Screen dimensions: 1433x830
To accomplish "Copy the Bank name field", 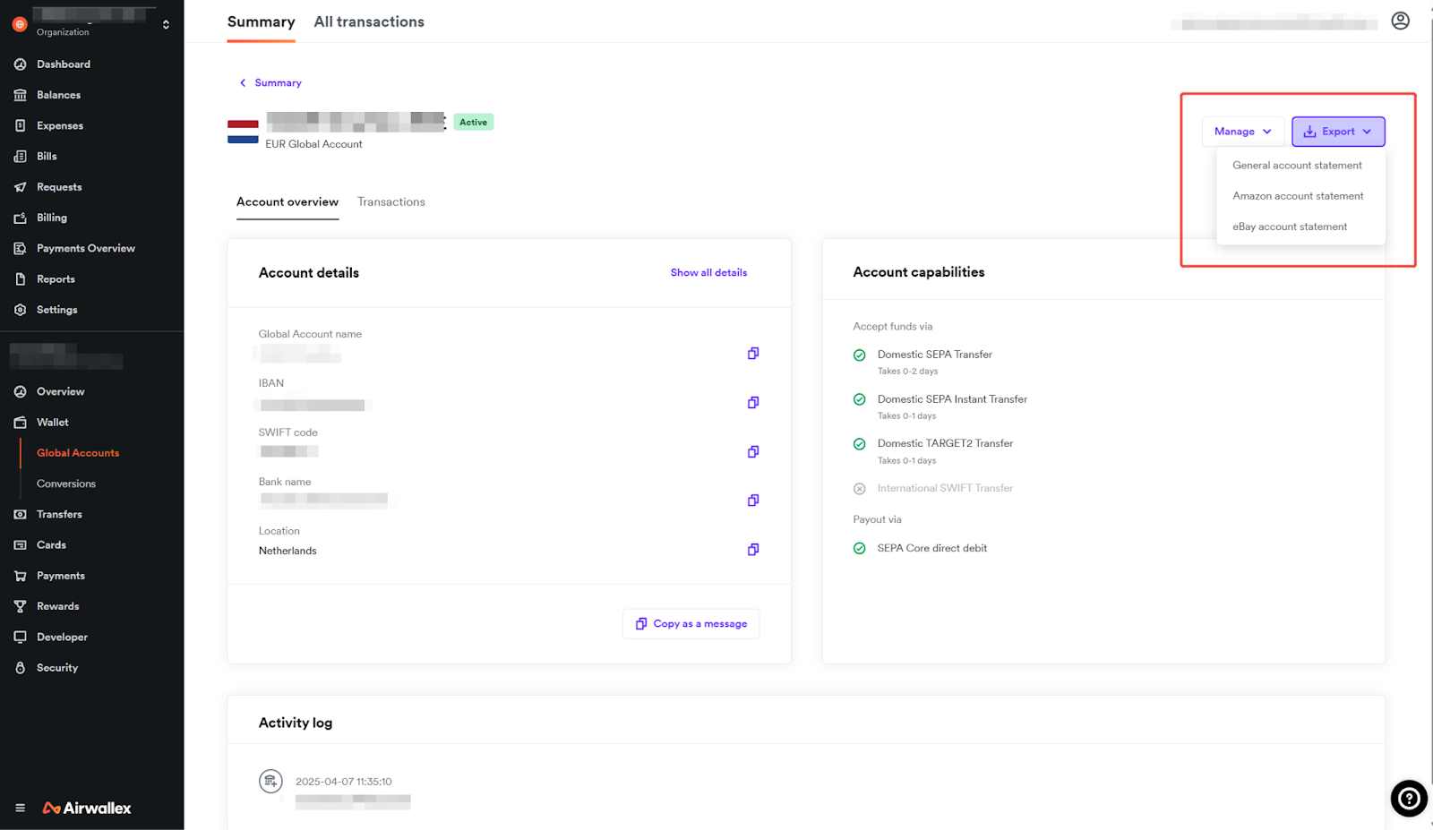I will [753, 501].
